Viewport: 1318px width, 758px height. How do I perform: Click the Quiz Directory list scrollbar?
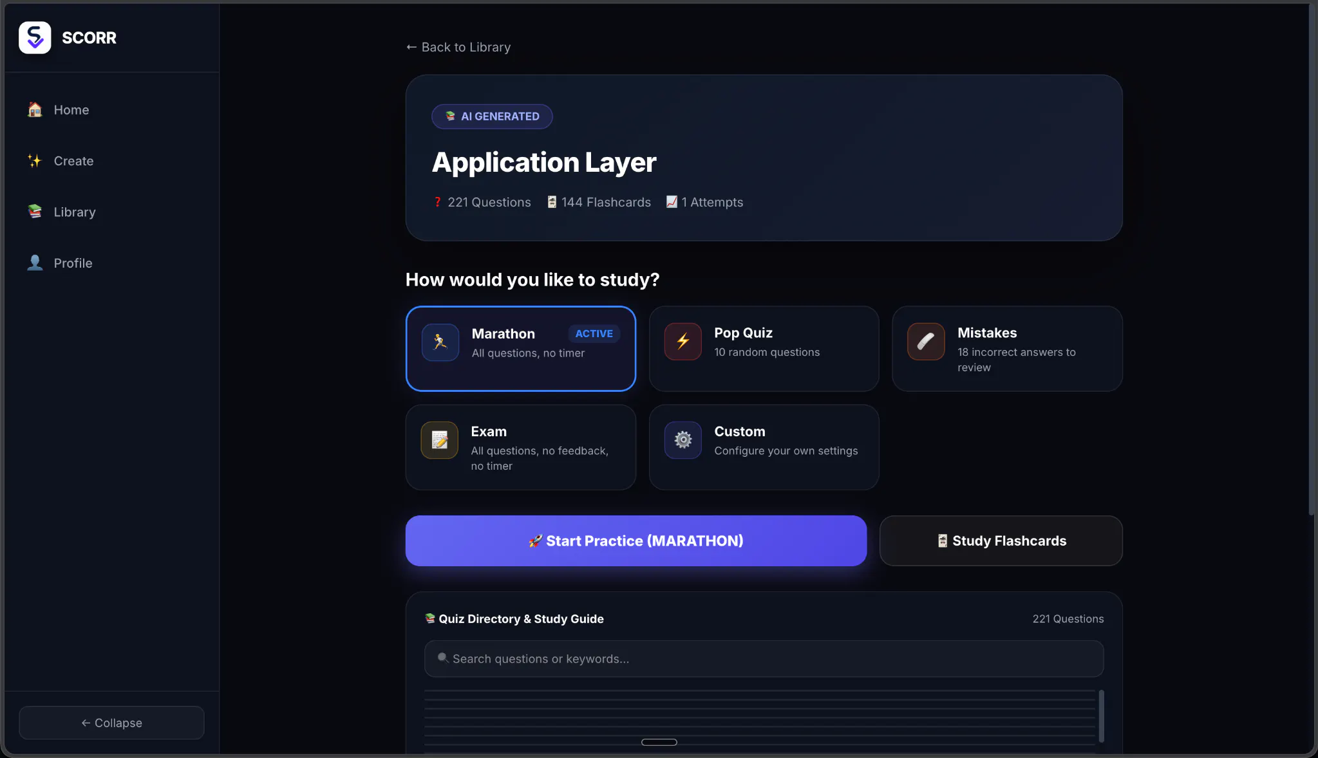pyautogui.click(x=1102, y=716)
